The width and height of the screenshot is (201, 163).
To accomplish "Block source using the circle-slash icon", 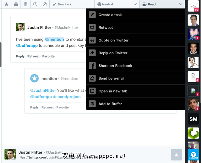I will pyautogui.click(x=45, y=4).
